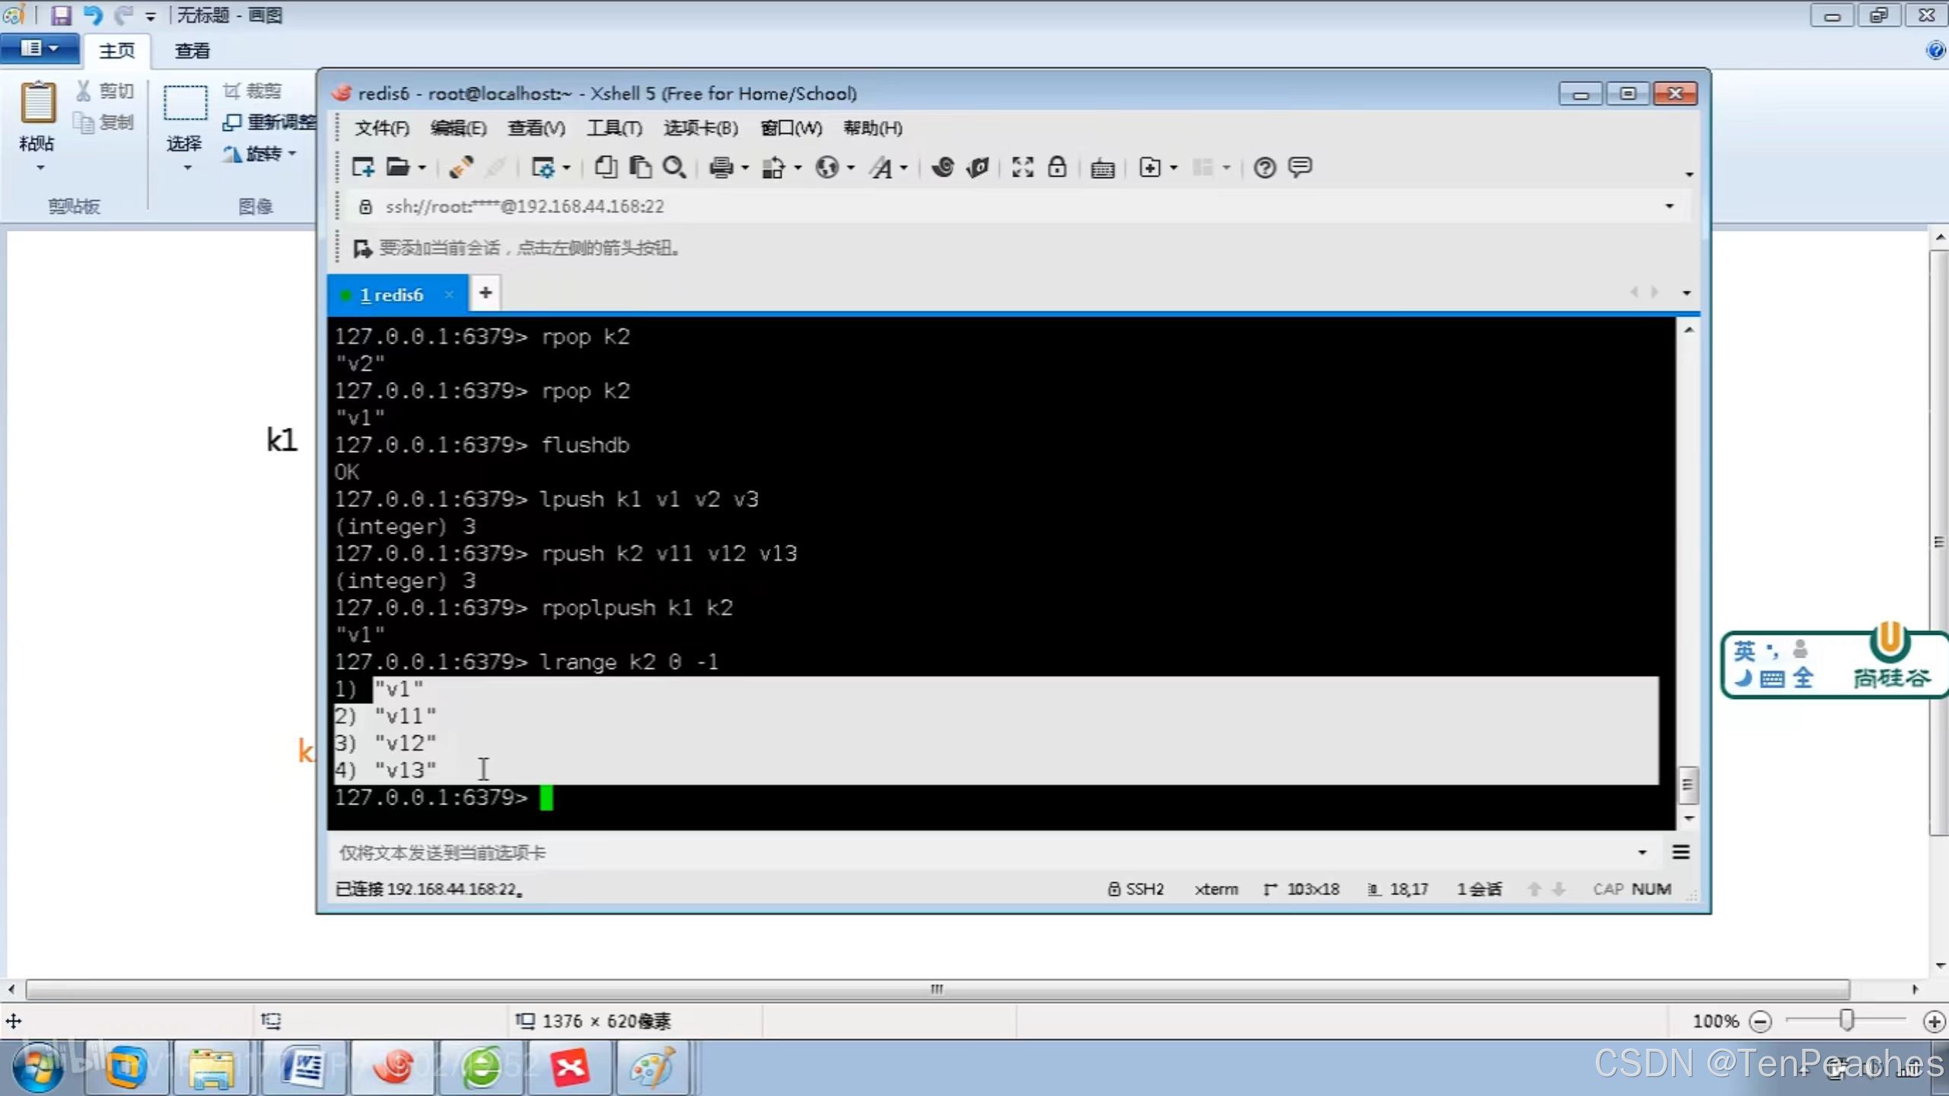Click the Paint zoom slider handle
The width and height of the screenshot is (1949, 1096).
coord(1845,1020)
